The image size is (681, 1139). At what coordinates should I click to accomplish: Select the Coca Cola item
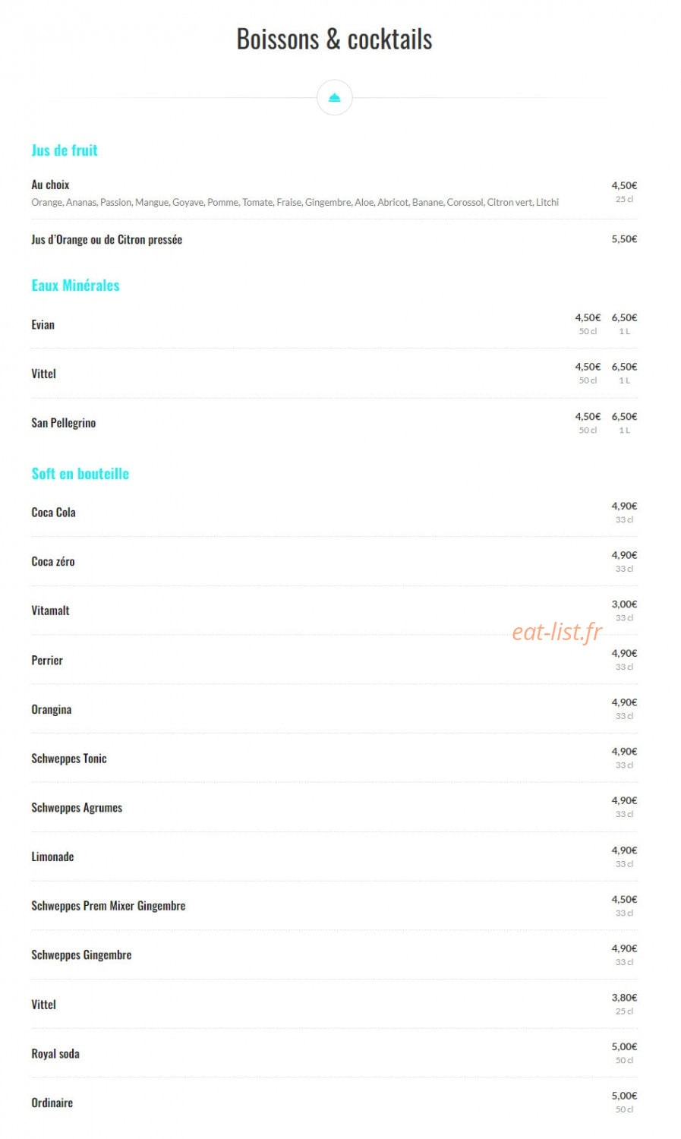click(53, 513)
